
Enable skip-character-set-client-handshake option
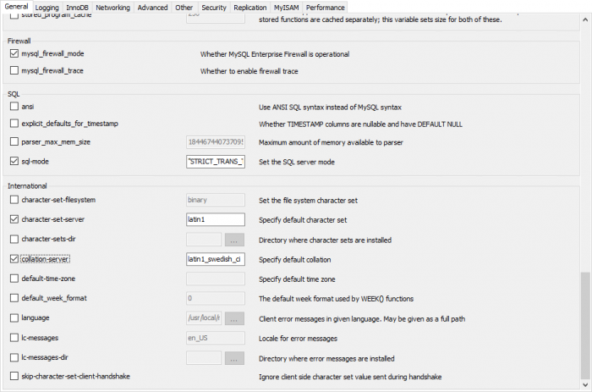14,376
